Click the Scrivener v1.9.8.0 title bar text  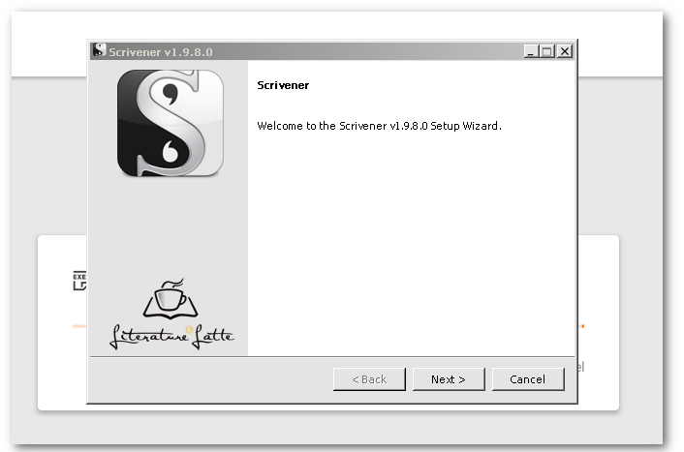[161, 52]
